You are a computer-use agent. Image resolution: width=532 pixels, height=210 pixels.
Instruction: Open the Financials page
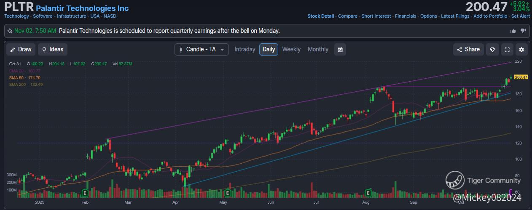point(406,16)
